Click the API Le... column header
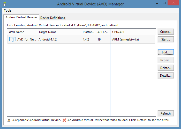 (x=103, y=32)
